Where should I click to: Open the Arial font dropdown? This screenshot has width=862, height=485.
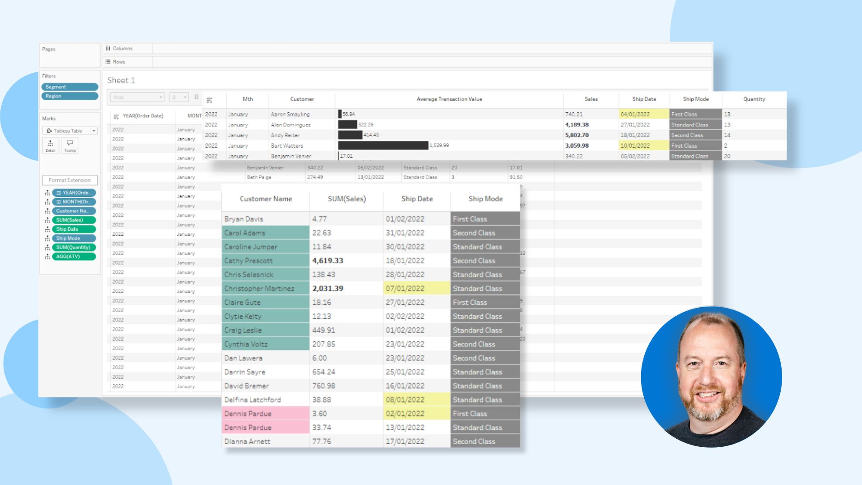pos(137,97)
